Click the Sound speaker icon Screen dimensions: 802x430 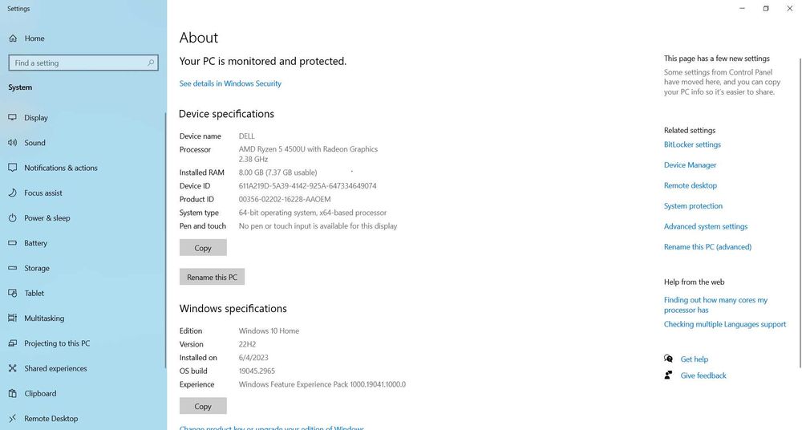[x=13, y=142]
